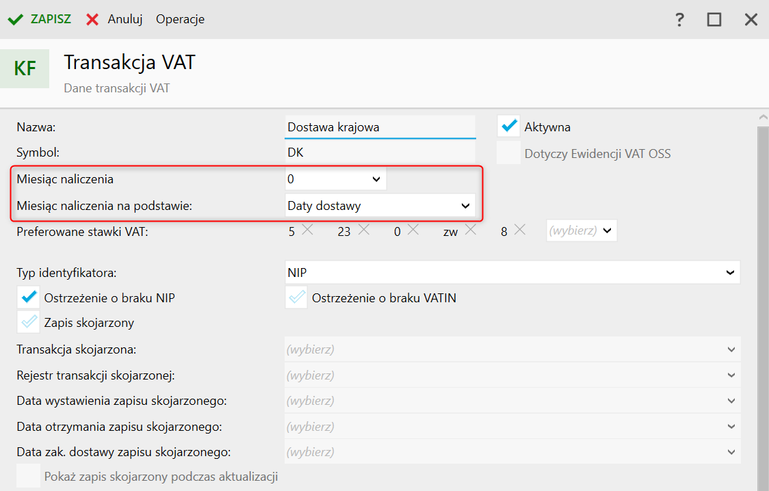
Task: Remove the preferred VAT rate zw
Action: click(470, 230)
